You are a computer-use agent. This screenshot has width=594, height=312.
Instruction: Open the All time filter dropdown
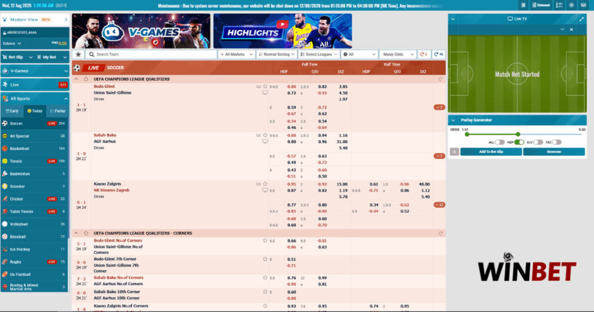[359, 55]
